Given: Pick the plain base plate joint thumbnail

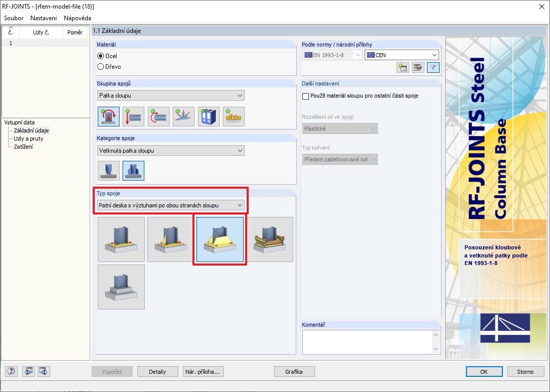Looking at the screenshot, I should pos(121,239).
